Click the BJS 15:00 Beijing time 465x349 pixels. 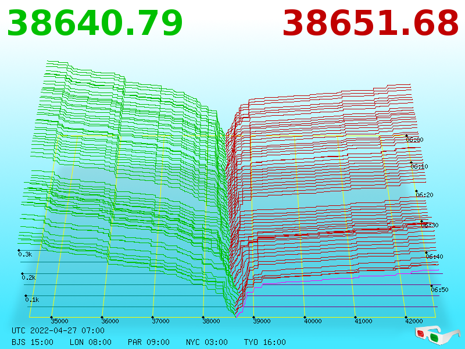pyautogui.click(x=33, y=342)
